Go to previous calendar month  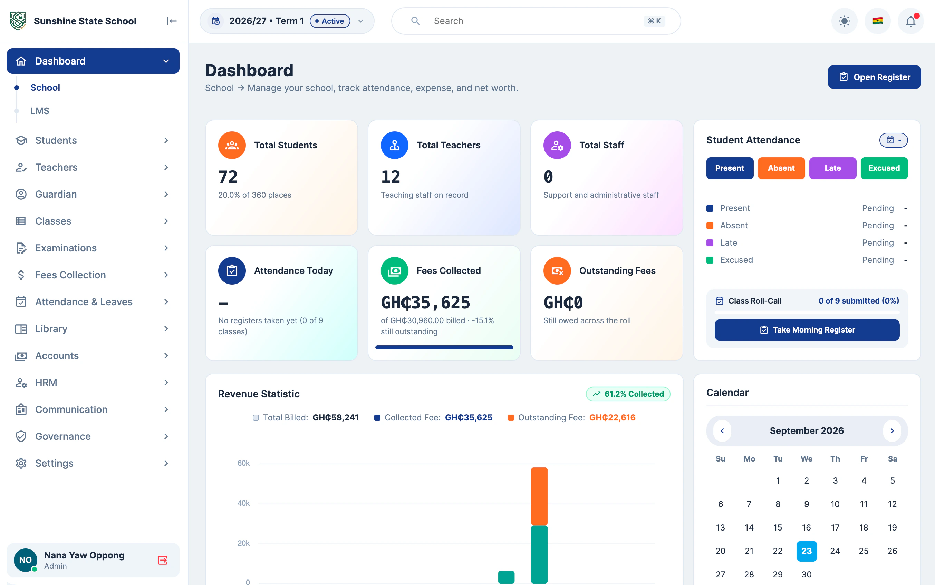[x=722, y=430]
